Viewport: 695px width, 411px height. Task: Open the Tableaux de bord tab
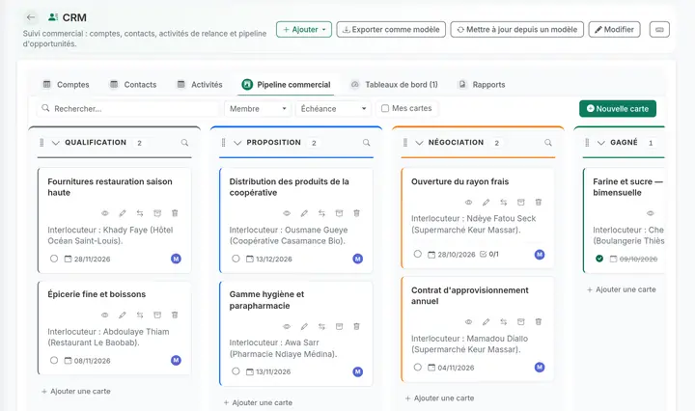pos(394,85)
